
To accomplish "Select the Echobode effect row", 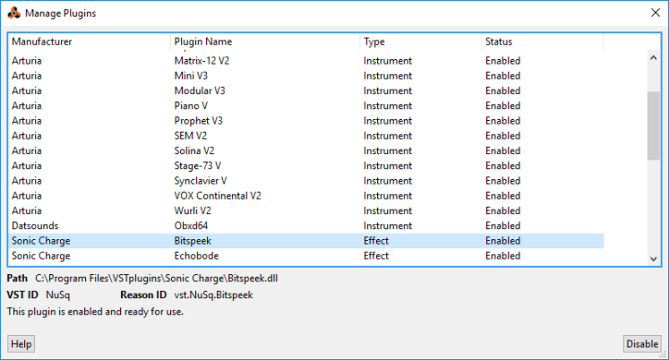I will click(x=195, y=255).
